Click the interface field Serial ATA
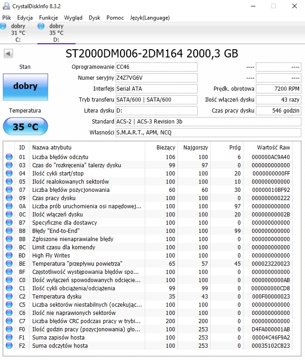 point(157,88)
